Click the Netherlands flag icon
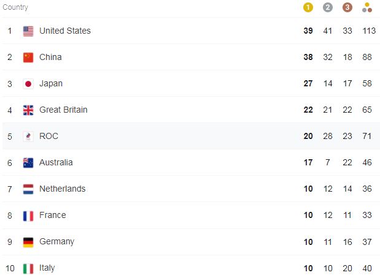This screenshot has height=278, width=380. [28, 189]
